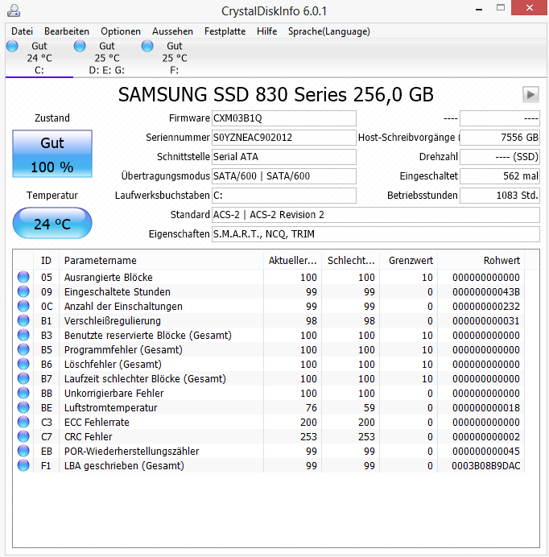This screenshot has width=549, height=557.
Task: Open the Datei menu
Action: [22, 31]
